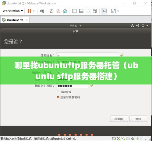
Task: Open the Workstation menu
Action: (x=13, y=11)
